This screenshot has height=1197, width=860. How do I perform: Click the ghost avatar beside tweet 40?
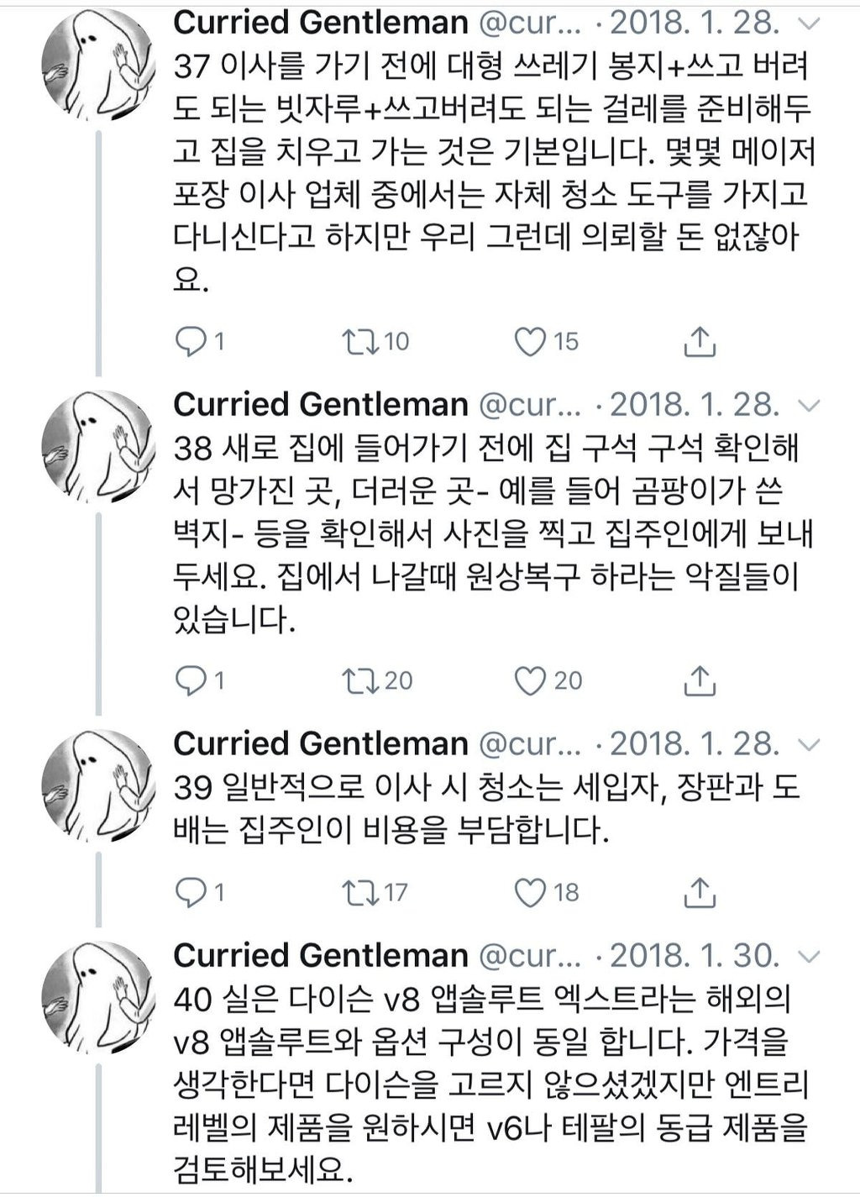click(x=99, y=991)
